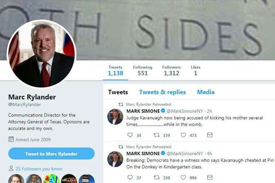Viewport: 275px width, 183px height.
Task: Open the Followers 1,312 list
Action: tap(171, 70)
